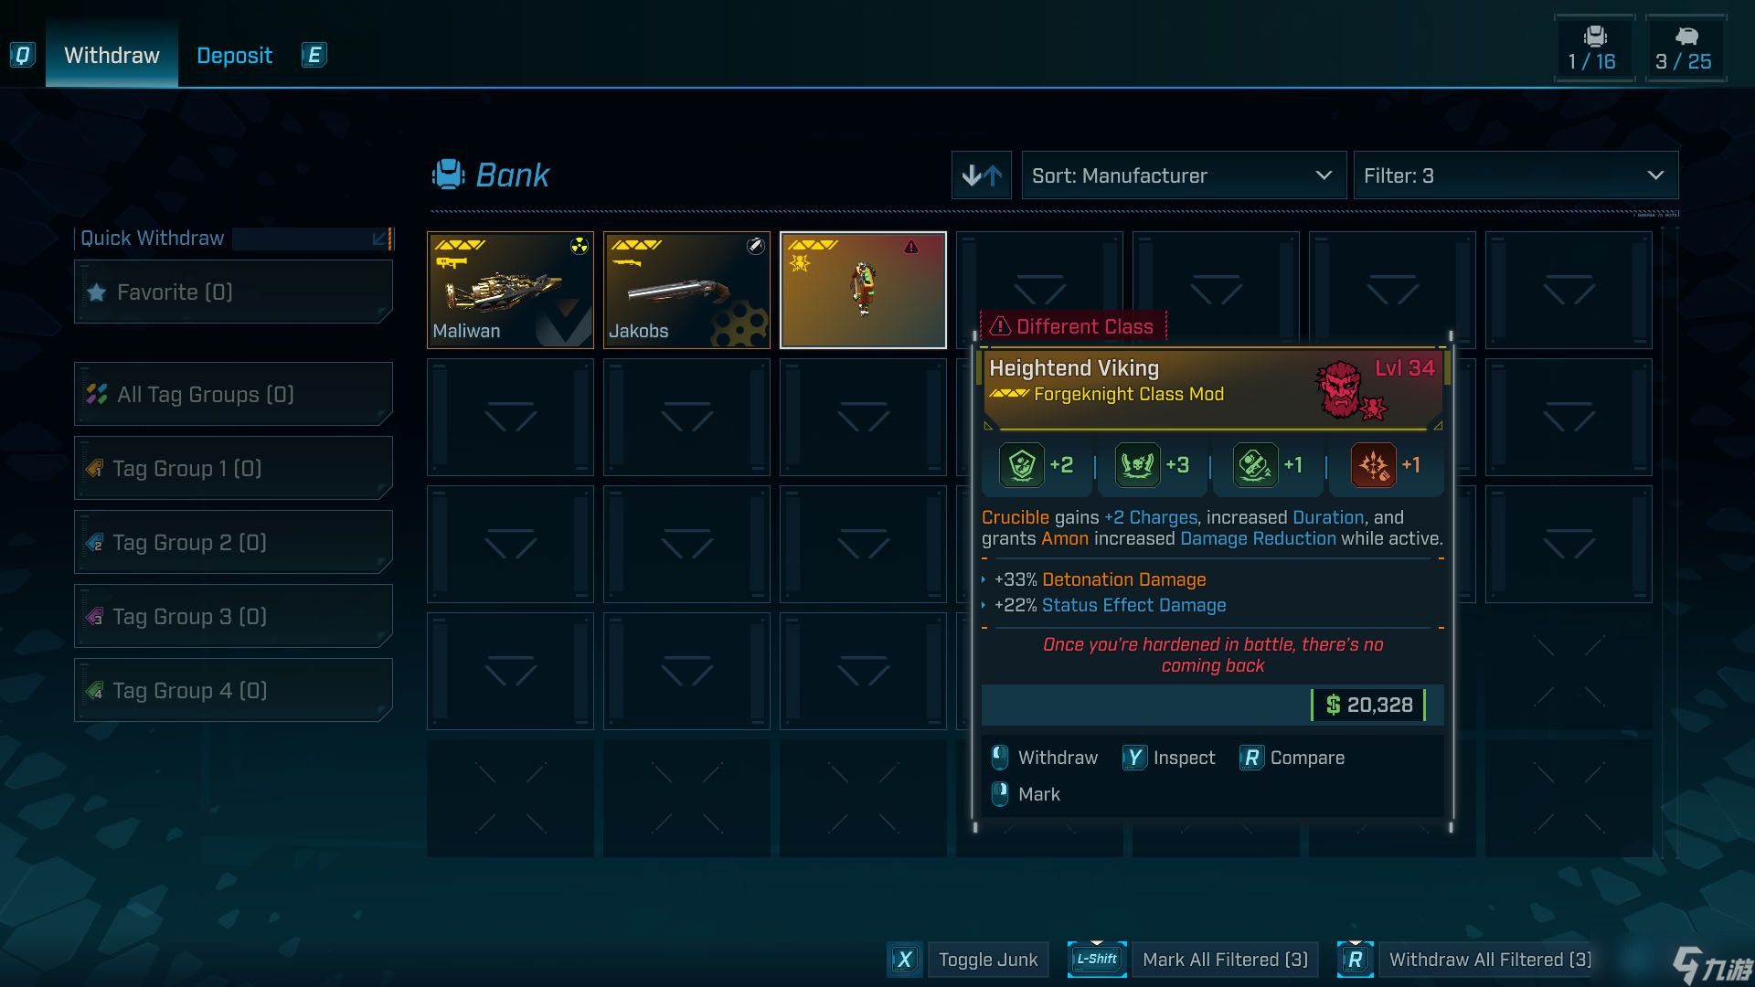Click the Bank header icon
This screenshot has height=987, width=1755.
point(448,175)
